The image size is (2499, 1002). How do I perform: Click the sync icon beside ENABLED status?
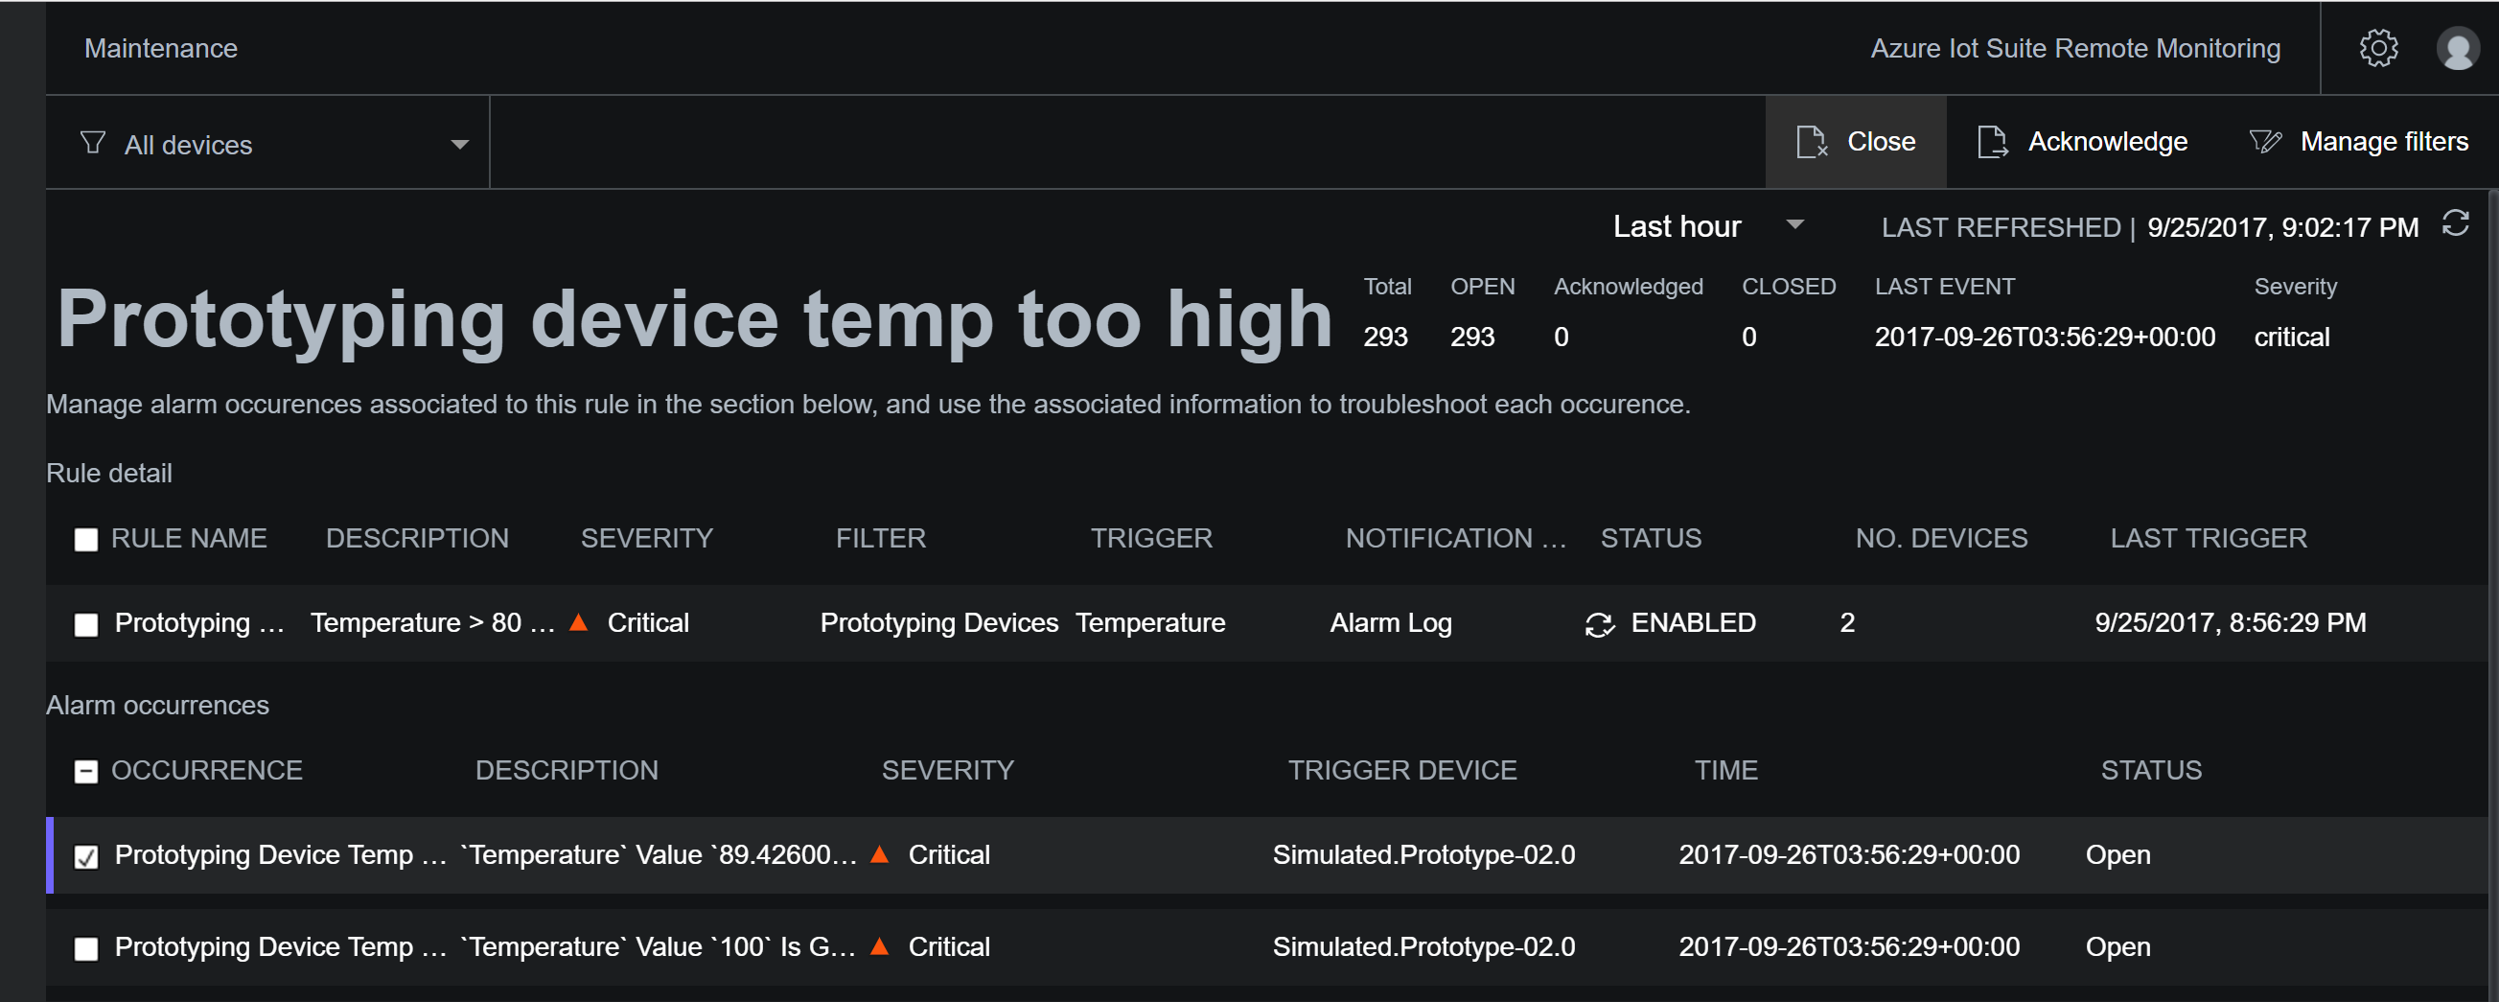[x=1599, y=622]
